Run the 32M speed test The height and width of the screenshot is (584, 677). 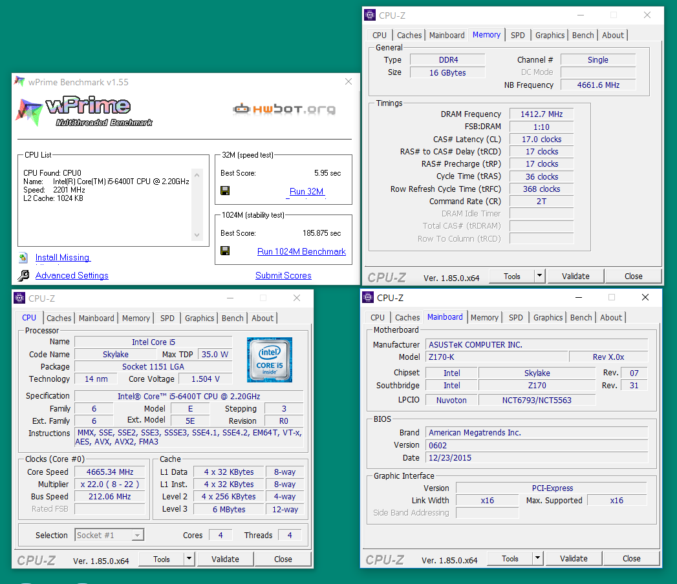click(306, 191)
